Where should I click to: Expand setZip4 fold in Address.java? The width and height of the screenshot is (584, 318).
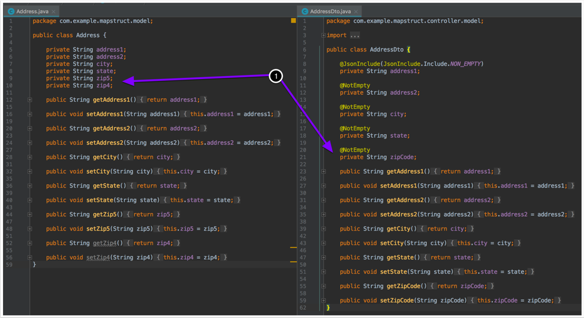coord(29,258)
